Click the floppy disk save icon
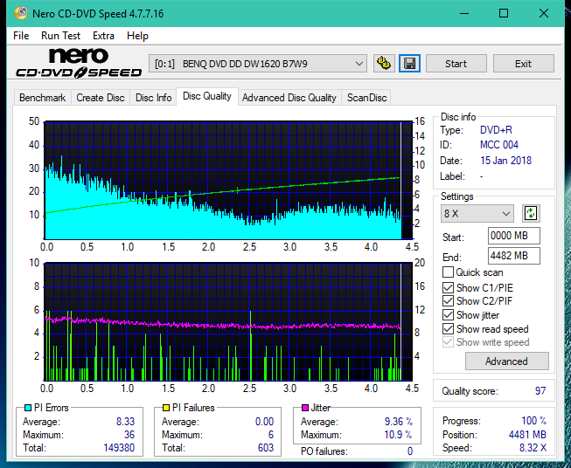 coord(410,64)
